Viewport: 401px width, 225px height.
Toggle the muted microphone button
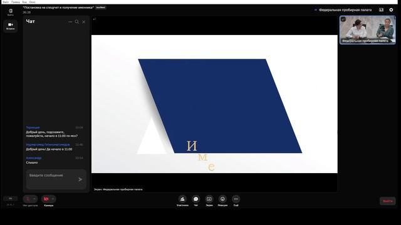pyautogui.click(x=28, y=199)
